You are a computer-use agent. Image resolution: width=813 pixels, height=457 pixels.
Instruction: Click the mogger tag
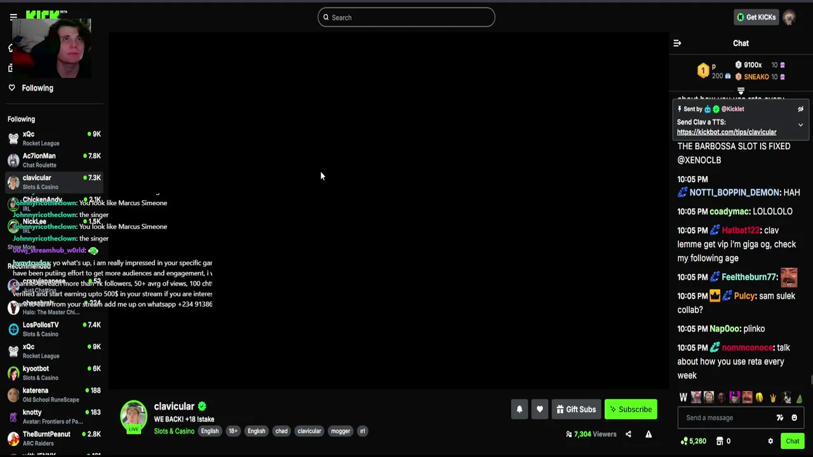coord(340,431)
